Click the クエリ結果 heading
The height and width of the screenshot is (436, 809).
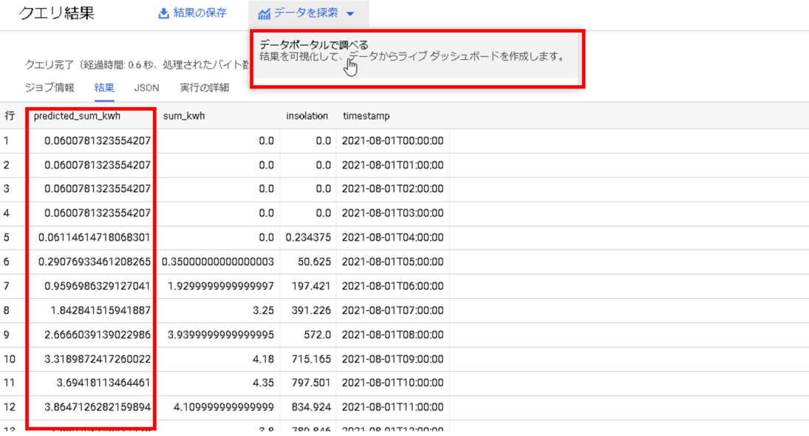(x=57, y=13)
